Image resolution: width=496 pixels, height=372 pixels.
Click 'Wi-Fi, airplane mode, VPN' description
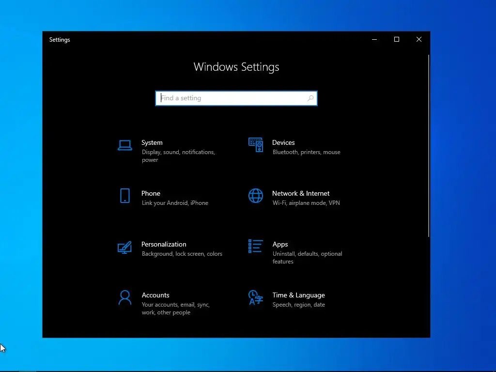click(306, 203)
